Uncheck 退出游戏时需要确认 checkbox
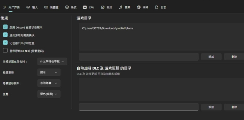This screenshot has width=244, height=120. [5, 35]
